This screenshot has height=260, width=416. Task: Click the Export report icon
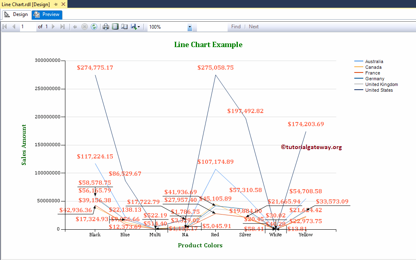pos(133,27)
